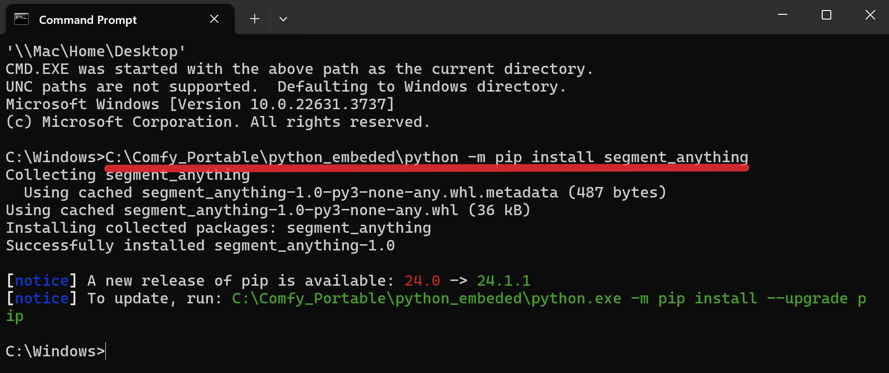Minimize the terminal window
889x373 pixels.
(783, 15)
